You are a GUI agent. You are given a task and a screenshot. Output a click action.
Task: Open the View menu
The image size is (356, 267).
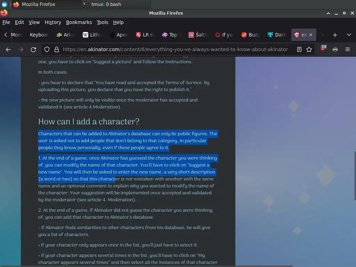tap(34, 23)
